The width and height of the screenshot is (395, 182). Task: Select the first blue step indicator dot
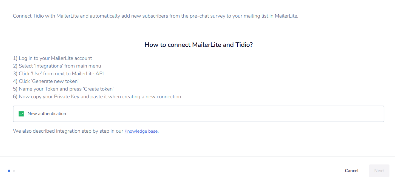(9, 171)
